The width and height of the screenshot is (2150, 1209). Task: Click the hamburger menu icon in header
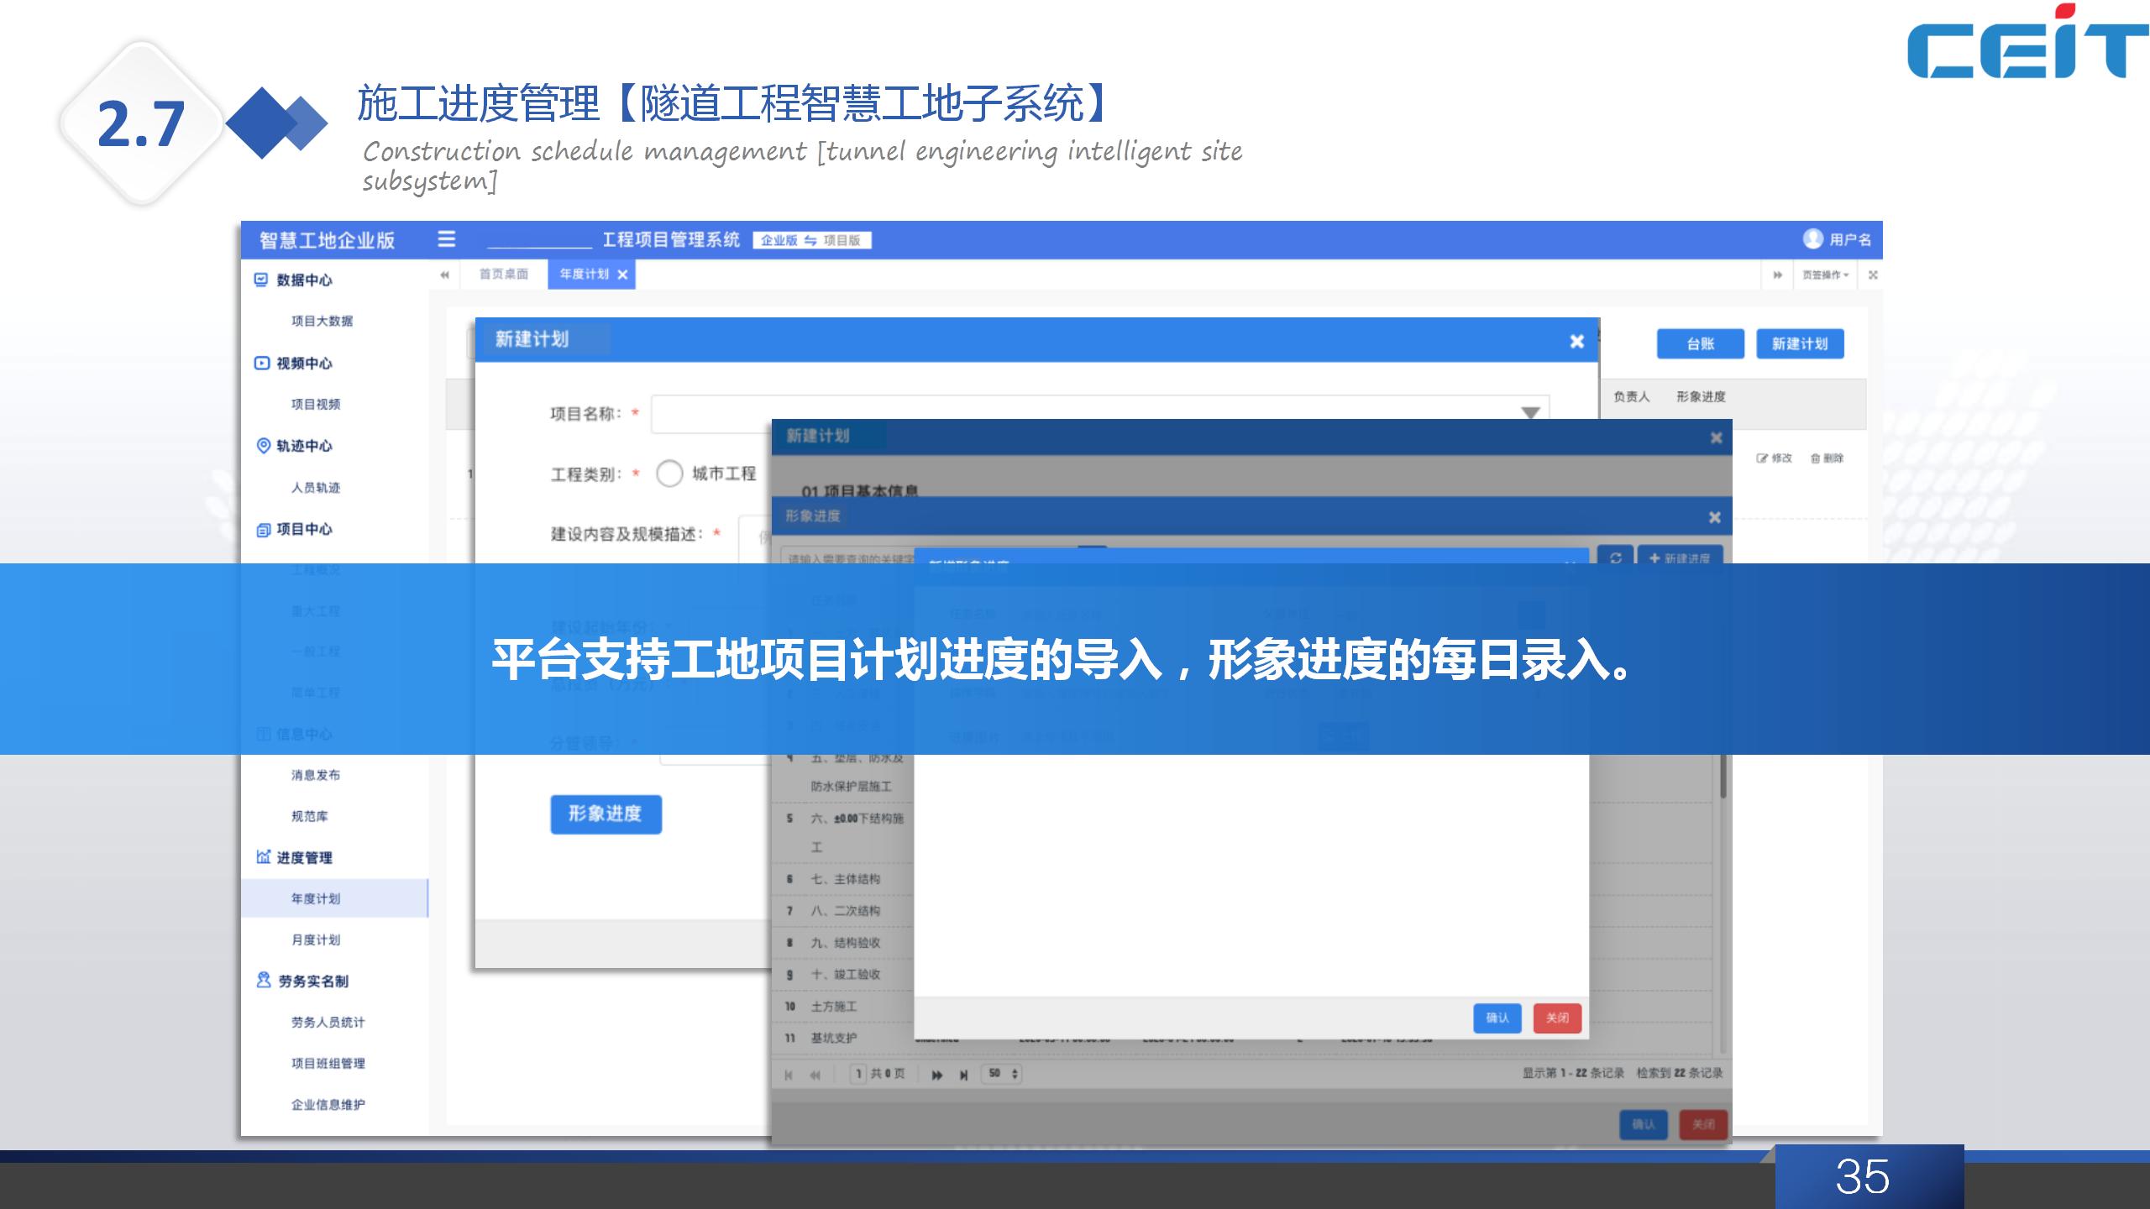[x=447, y=239]
